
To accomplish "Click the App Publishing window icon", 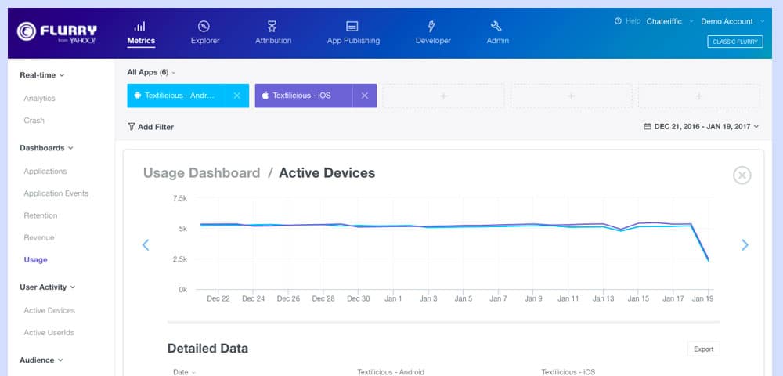I will [x=352, y=27].
